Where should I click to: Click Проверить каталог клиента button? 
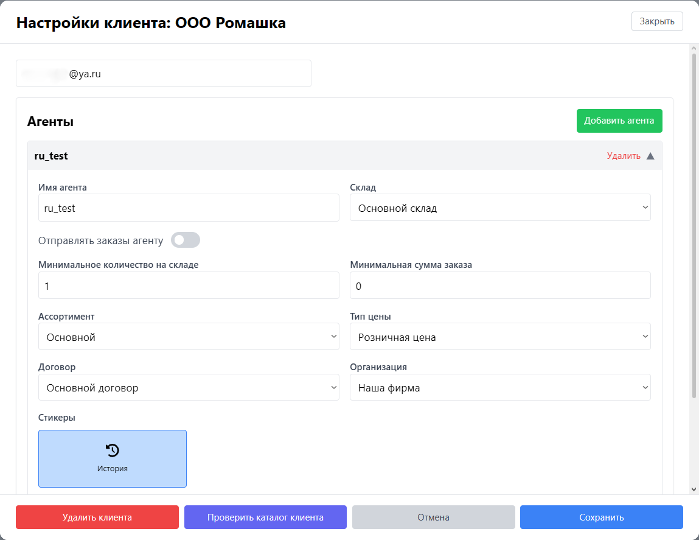tap(265, 517)
